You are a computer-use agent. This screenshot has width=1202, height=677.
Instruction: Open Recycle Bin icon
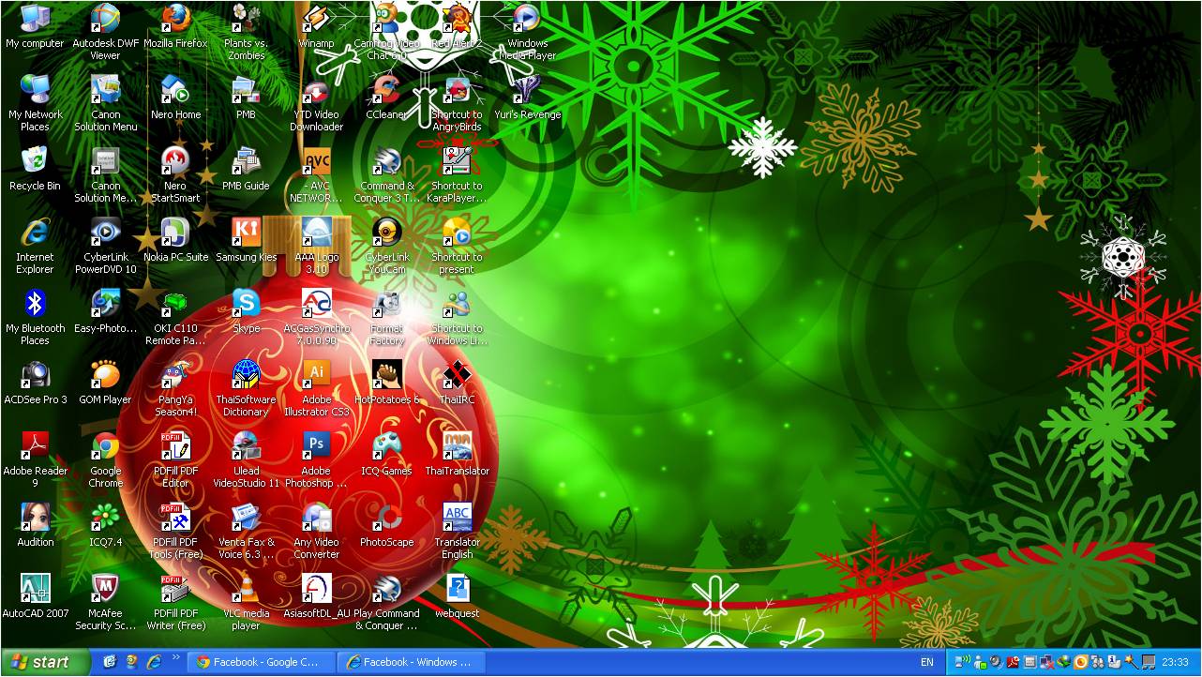35,169
